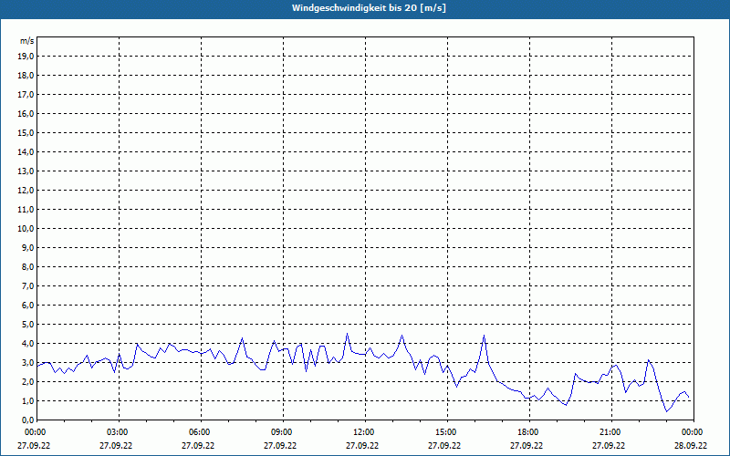The width and height of the screenshot is (730, 456).
Task: Click the "06:00" time label on the x-axis
Action: click(x=201, y=432)
